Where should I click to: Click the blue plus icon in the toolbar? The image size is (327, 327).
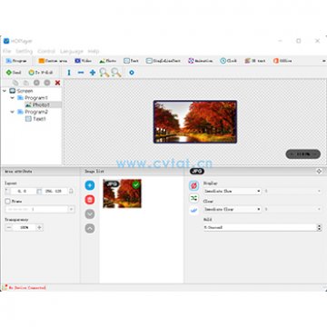coord(93,73)
